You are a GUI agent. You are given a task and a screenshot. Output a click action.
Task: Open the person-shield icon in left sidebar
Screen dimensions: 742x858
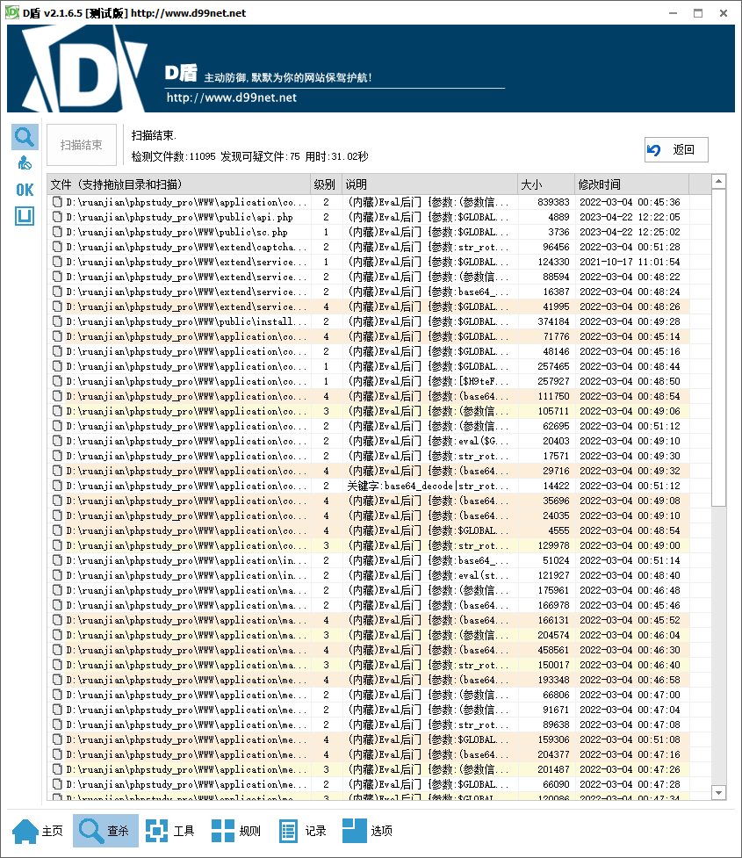coord(25,163)
